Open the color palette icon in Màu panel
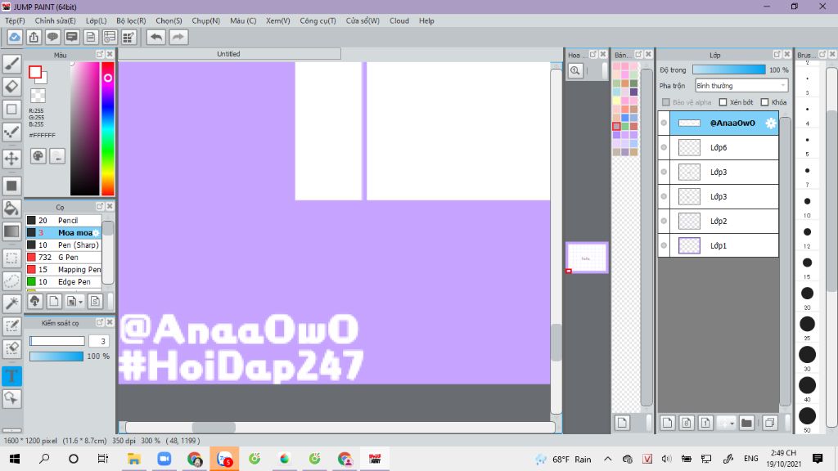The height and width of the screenshot is (471, 838). pyautogui.click(x=38, y=156)
